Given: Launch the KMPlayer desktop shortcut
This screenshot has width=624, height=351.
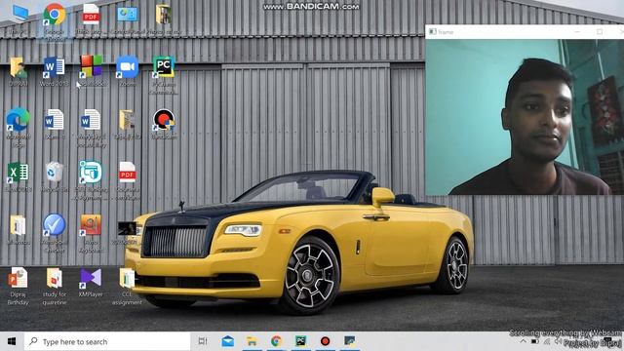Looking at the screenshot, I should [x=91, y=283].
